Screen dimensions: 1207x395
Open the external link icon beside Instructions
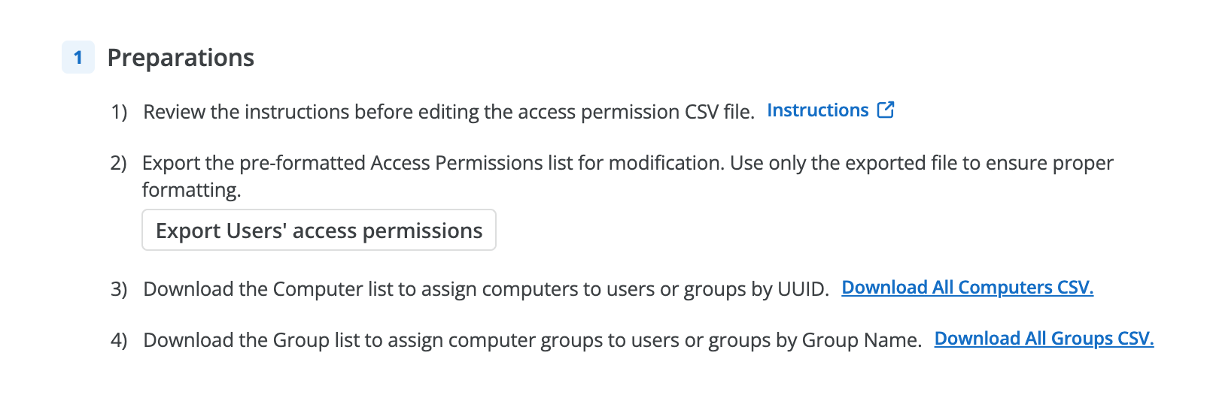pos(886,110)
